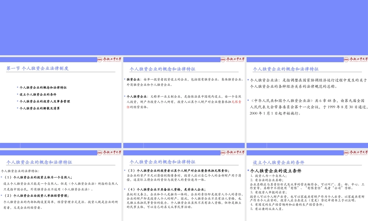Image resolution: width=368 pixels, height=221 pixels.
Task: Open the bottom-middle slide thumbnail
Action: tap(184, 184)
